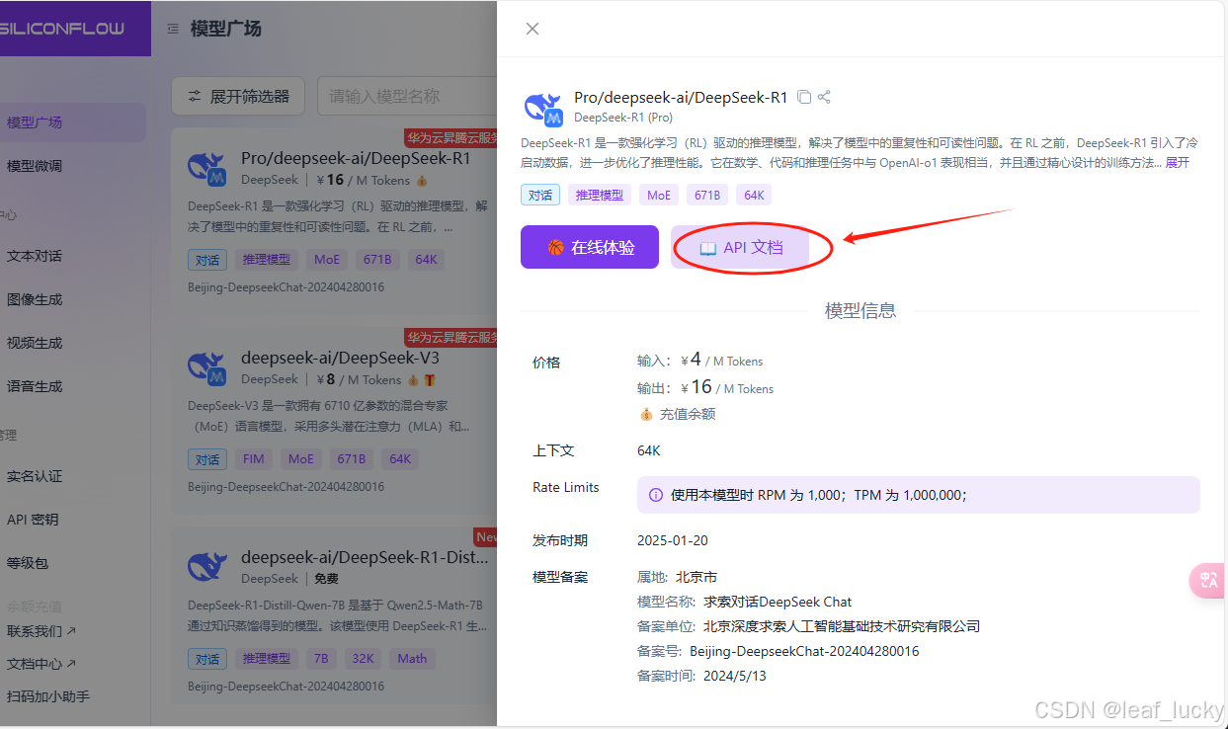Click the 备案号 value Beijing-DeepseekChat-202404280016 in panel
The image size is (1228, 729).
click(x=804, y=651)
